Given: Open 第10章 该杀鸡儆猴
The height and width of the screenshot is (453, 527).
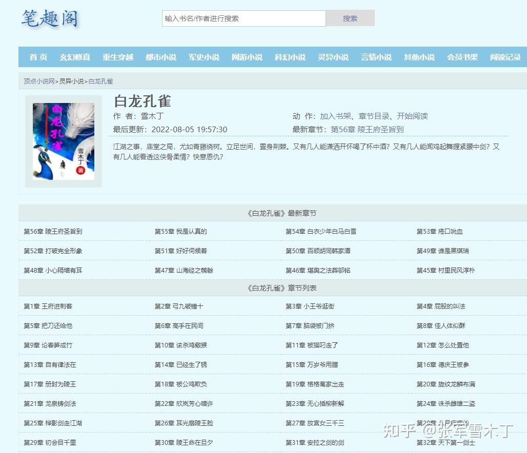Looking at the screenshot, I should coord(181,345).
